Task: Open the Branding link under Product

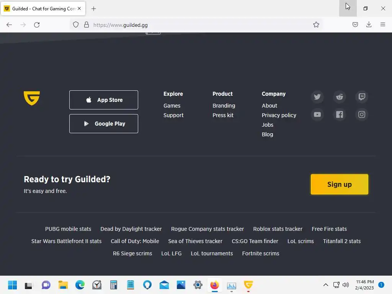Action: point(224,106)
